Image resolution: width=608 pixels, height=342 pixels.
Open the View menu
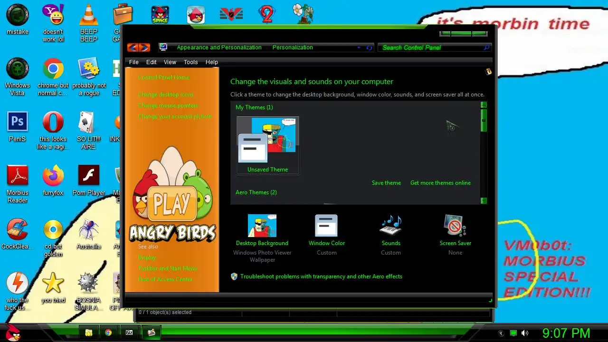pos(170,62)
